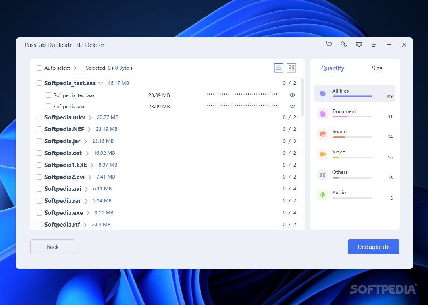This screenshot has width=428, height=305.
Task: Expand the Softpedia.mkv group
Action: [x=90, y=118]
